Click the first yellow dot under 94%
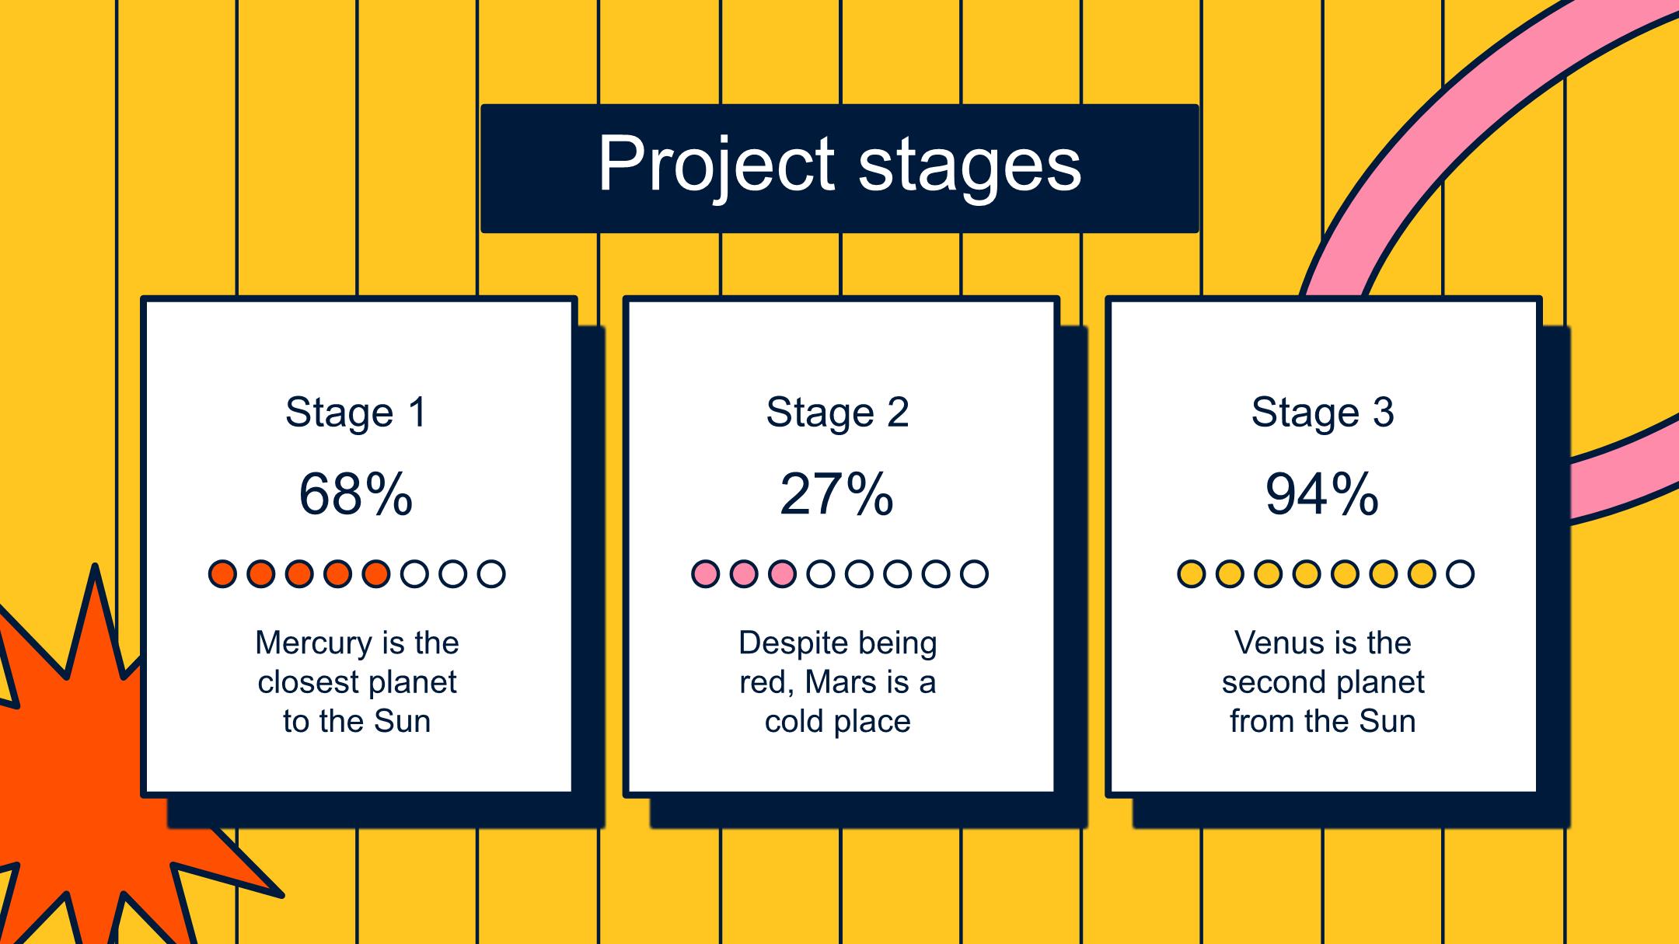The height and width of the screenshot is (944, 1679). (x=1191, y=574)
